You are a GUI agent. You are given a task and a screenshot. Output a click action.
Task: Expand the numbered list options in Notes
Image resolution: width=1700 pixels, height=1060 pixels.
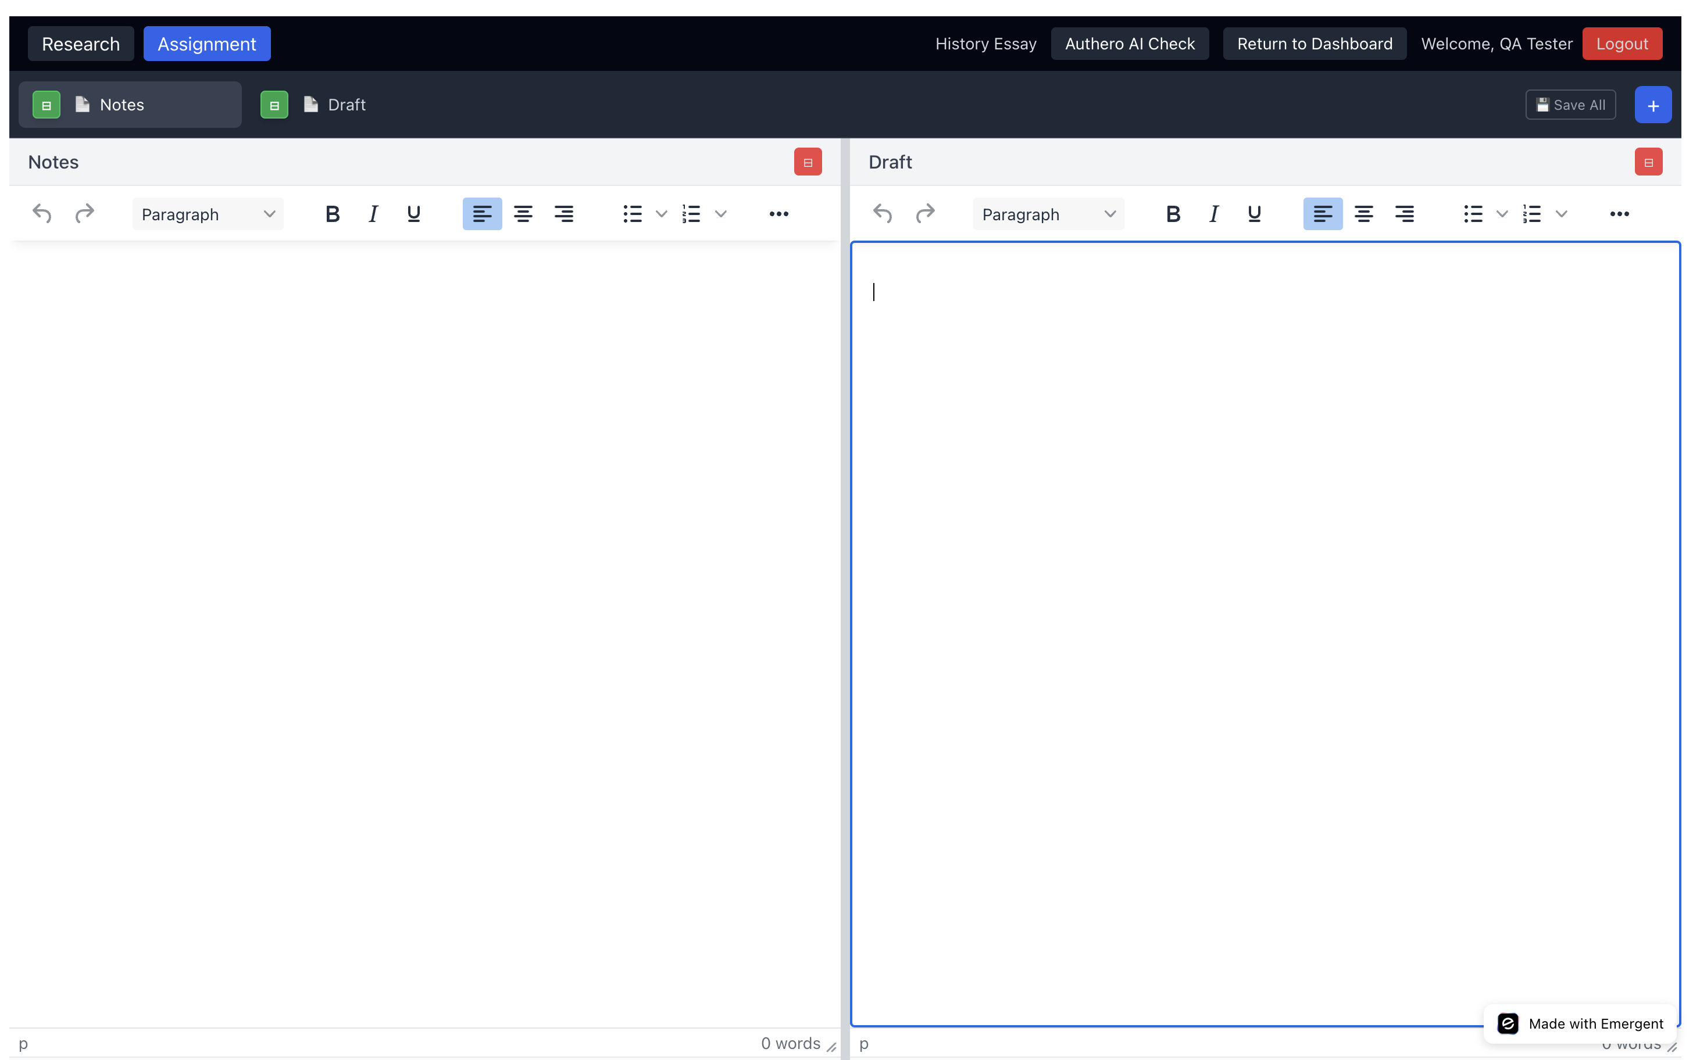click(x=722, y=214)
